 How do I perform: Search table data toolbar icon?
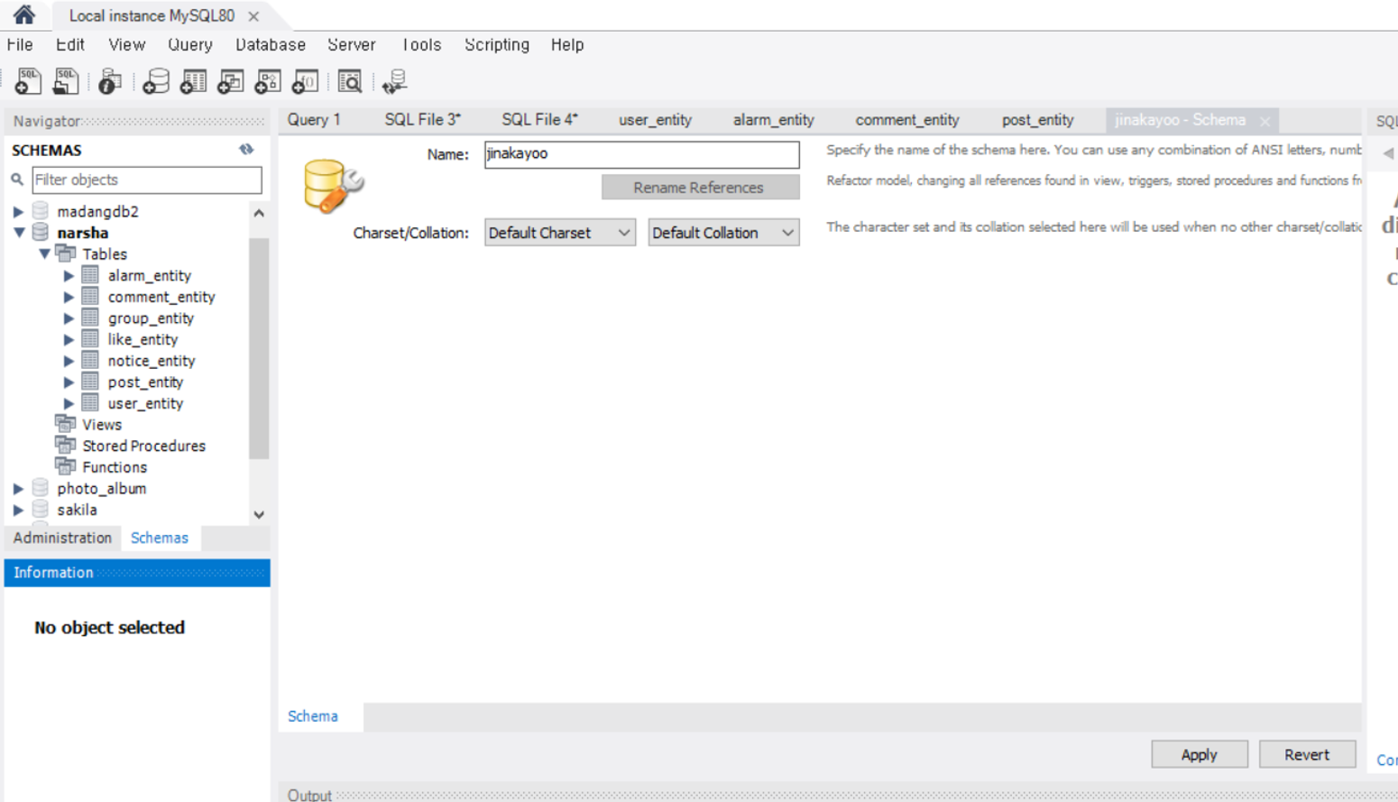click(x=349, y=81)
